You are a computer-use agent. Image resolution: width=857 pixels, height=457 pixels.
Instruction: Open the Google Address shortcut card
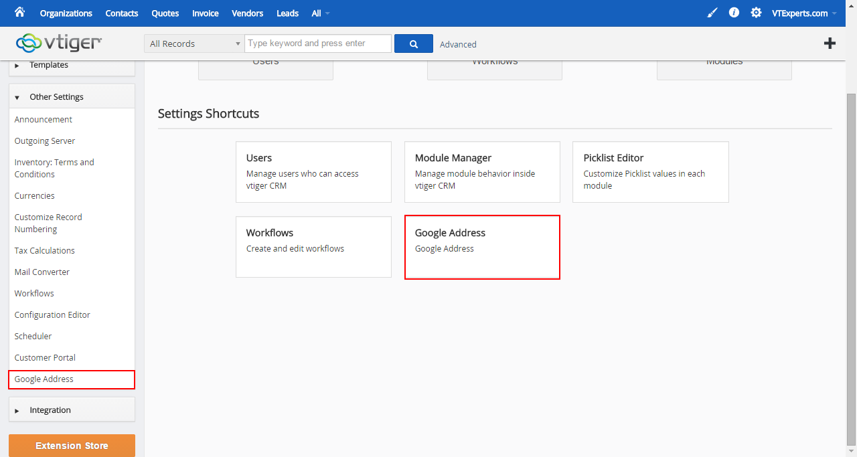tap(482, 247)
